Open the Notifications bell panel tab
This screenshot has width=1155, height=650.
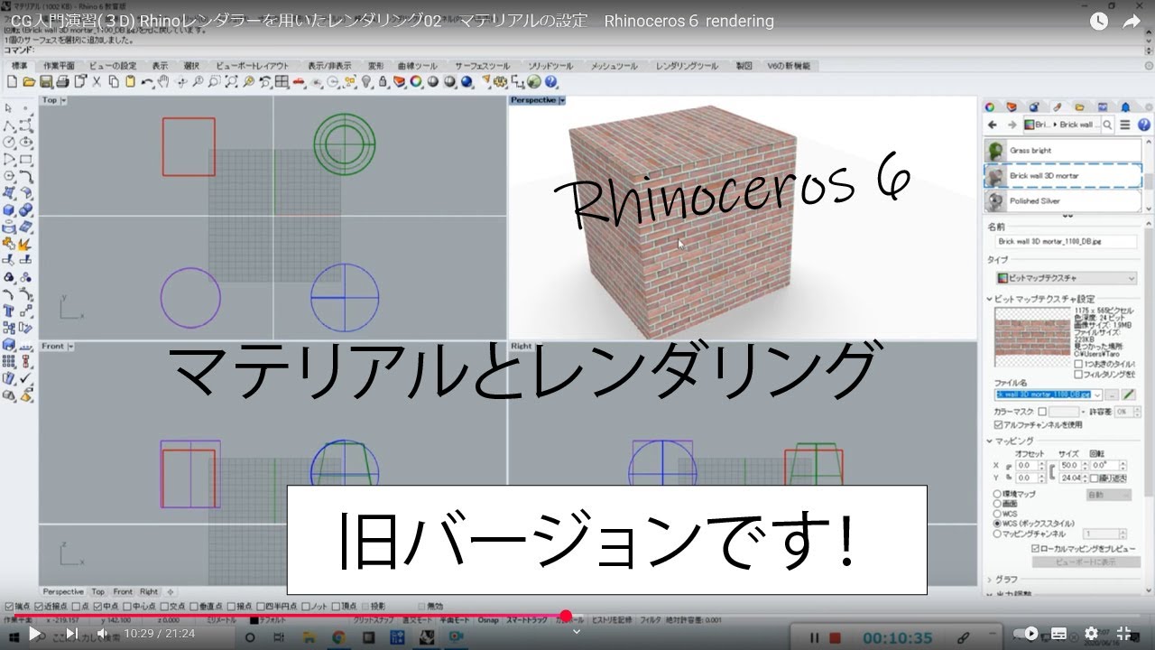(1125, 107)
